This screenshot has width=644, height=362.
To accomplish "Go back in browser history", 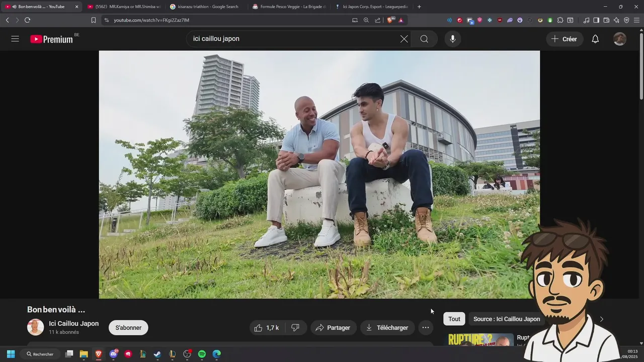I will (x=7, y=20).
